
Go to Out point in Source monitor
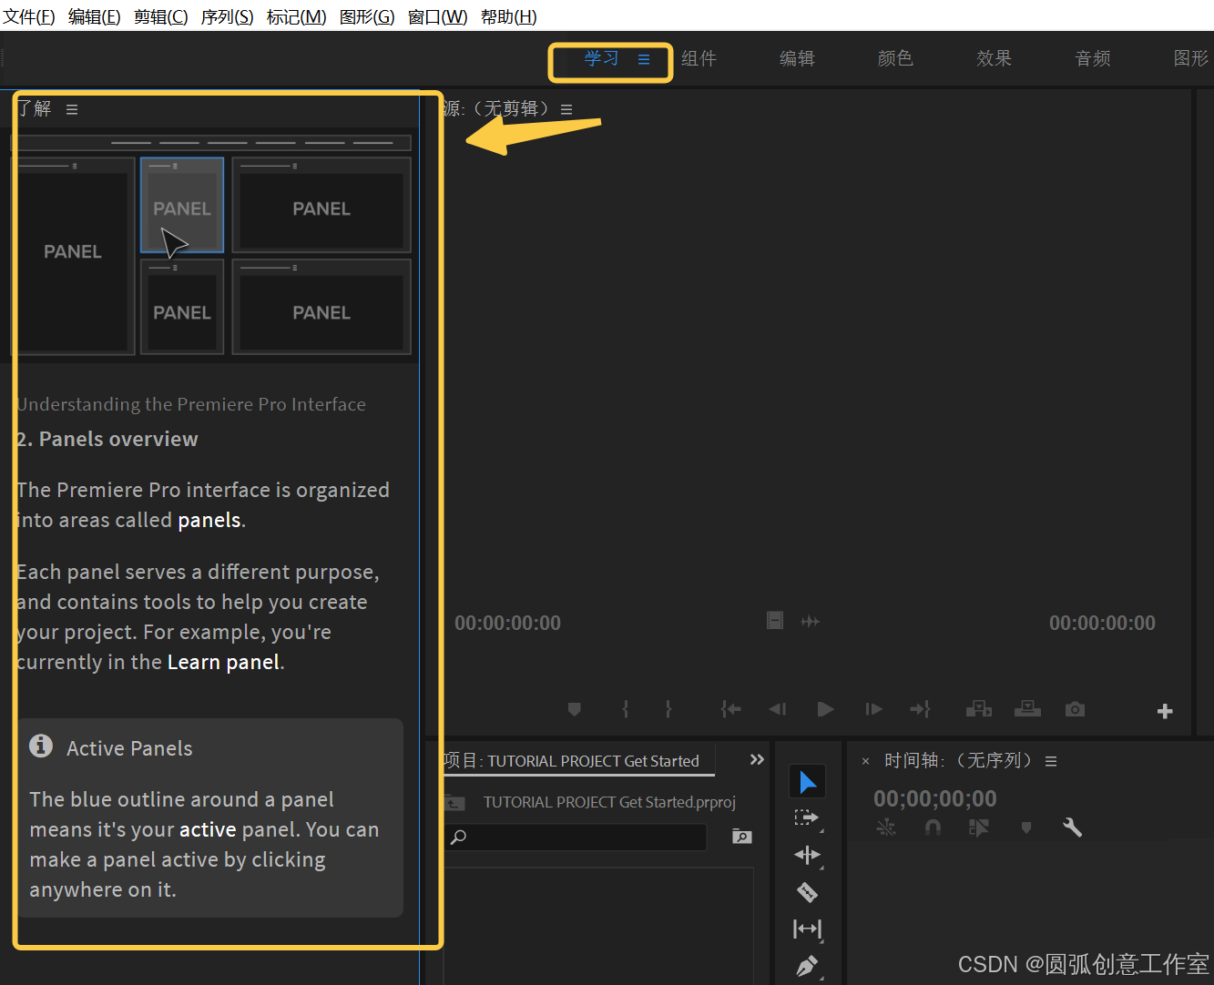920,709
